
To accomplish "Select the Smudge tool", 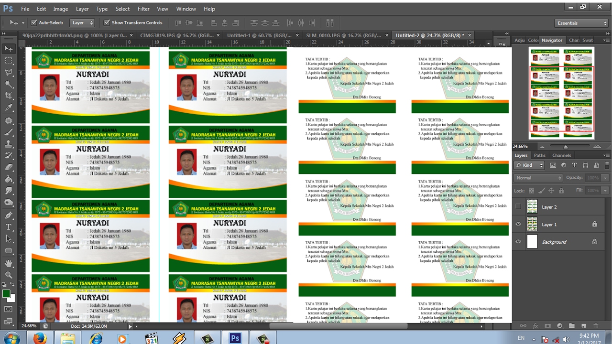I will 9,191.
